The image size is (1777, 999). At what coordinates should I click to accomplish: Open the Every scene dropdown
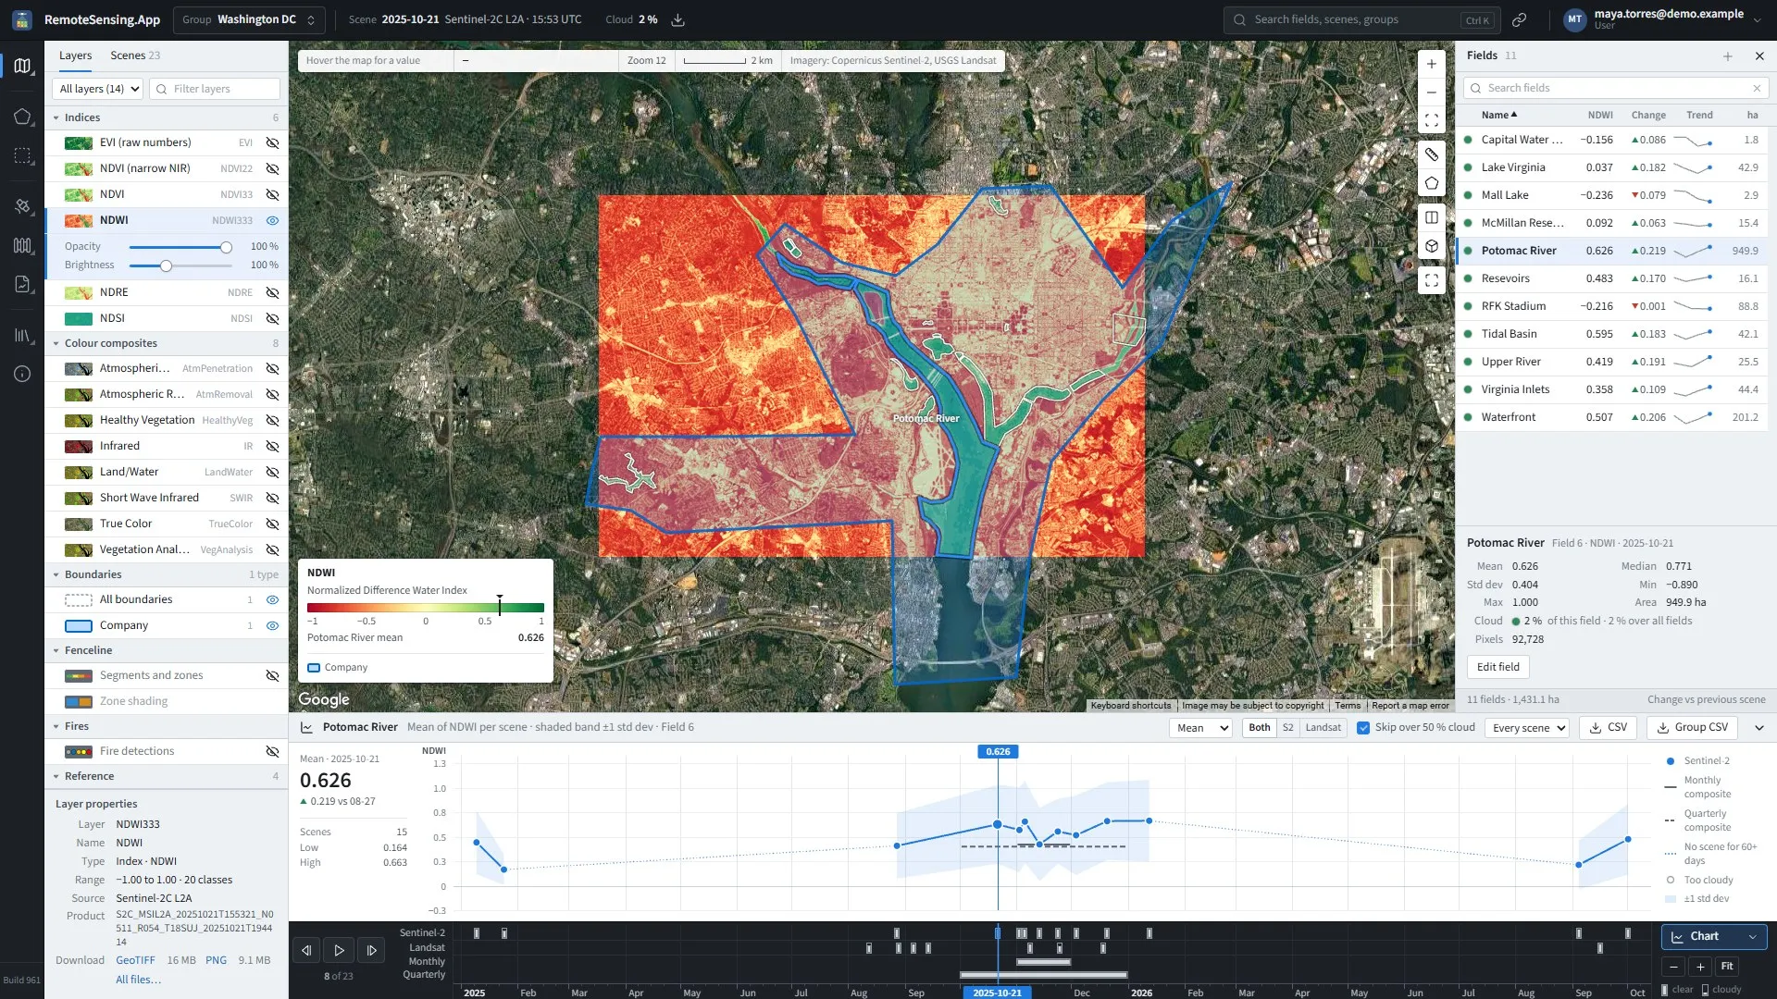pos(1526,728)
